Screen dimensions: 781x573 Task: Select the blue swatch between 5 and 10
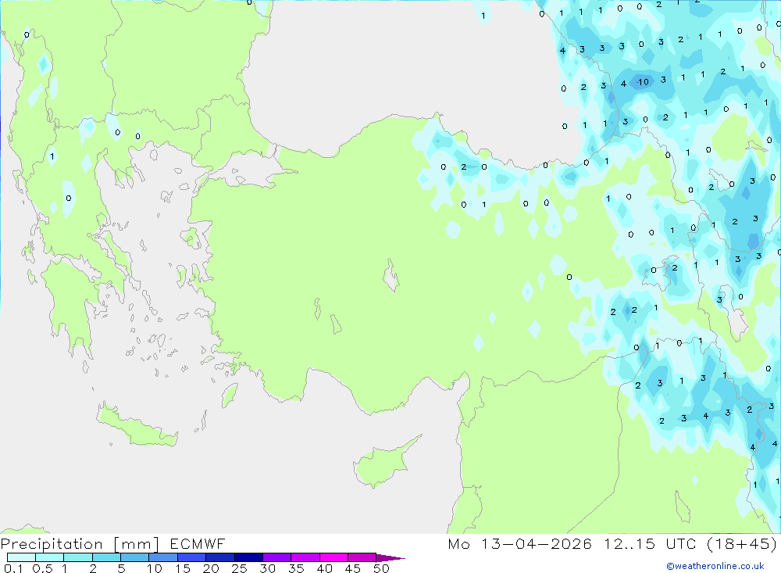coord(135,557)
